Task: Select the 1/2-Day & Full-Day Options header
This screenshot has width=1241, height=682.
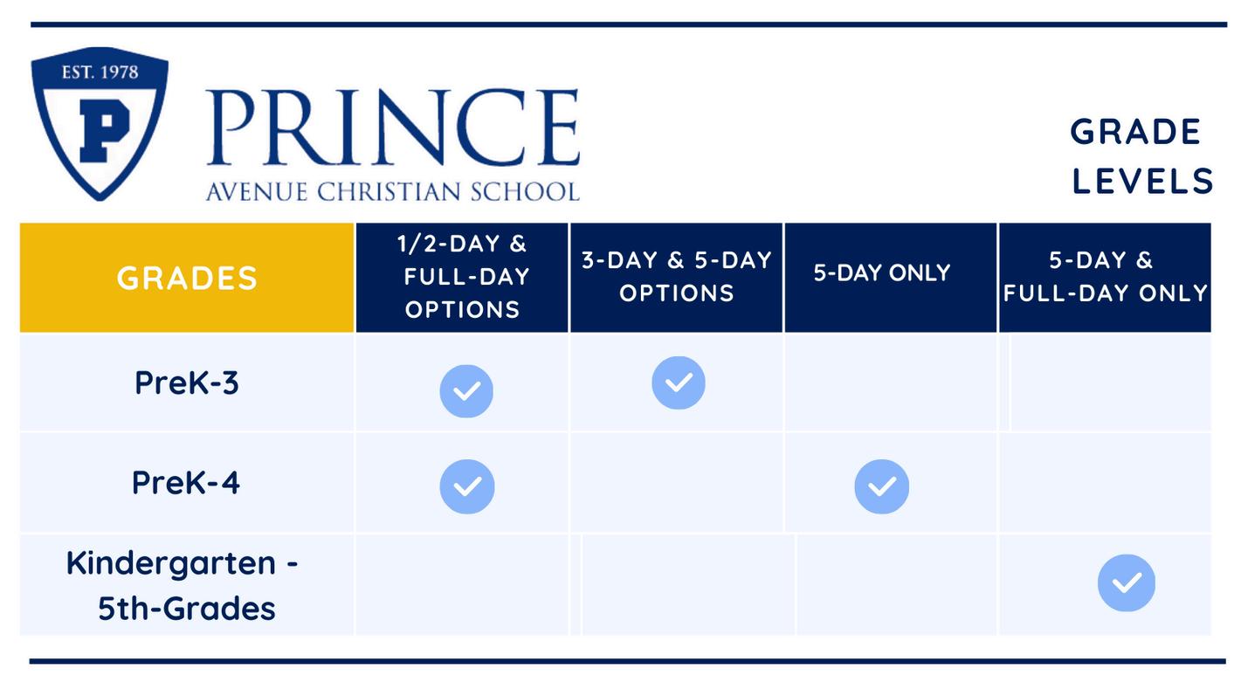Action: [x=462, y=278]
